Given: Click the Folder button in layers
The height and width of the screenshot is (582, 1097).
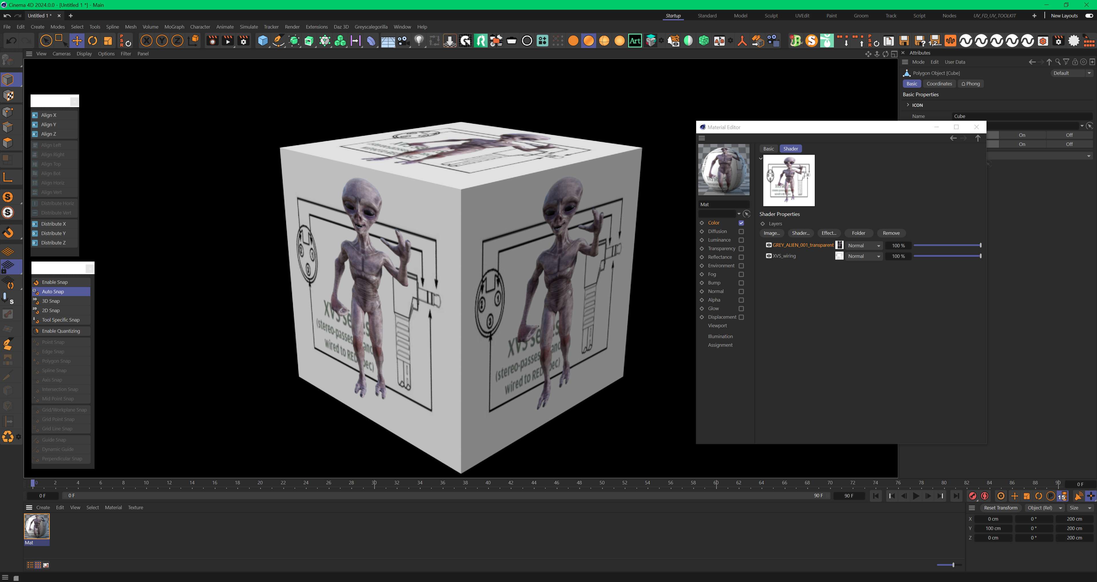Looking at the screenshot, I should (x=858, y=233).
